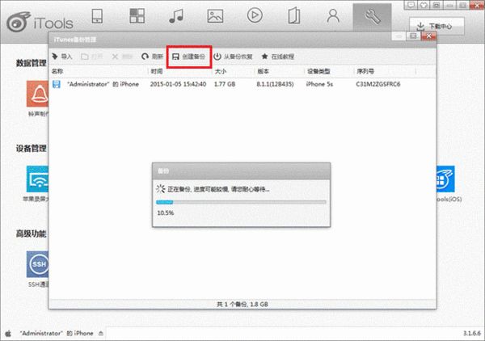
Task: Maximize the iTunes backup manager window
Action: click(413, 36)
